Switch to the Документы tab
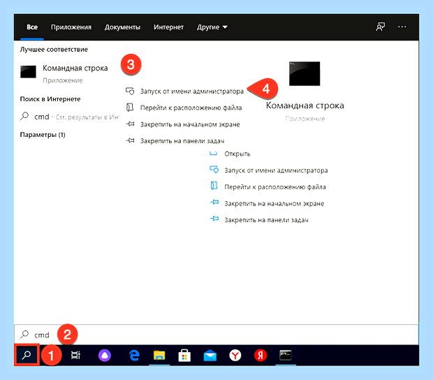 (122, 27)
